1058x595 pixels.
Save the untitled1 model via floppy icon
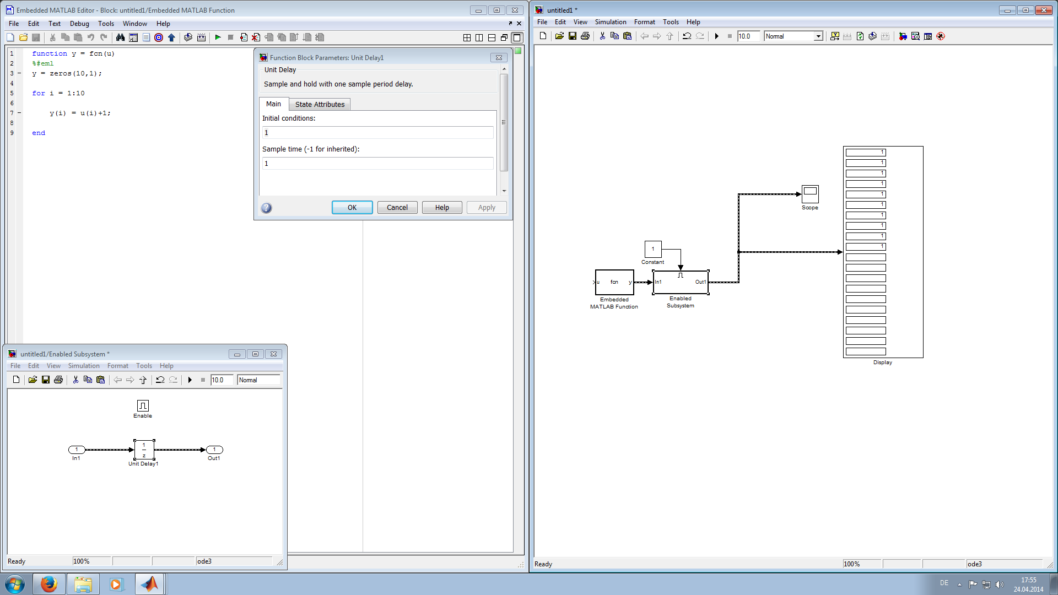[573, 36]
